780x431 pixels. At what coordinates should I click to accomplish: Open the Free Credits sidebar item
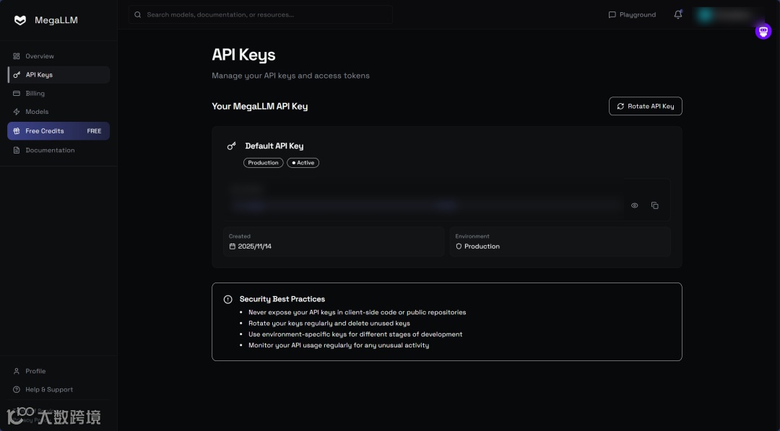(58, 131)
